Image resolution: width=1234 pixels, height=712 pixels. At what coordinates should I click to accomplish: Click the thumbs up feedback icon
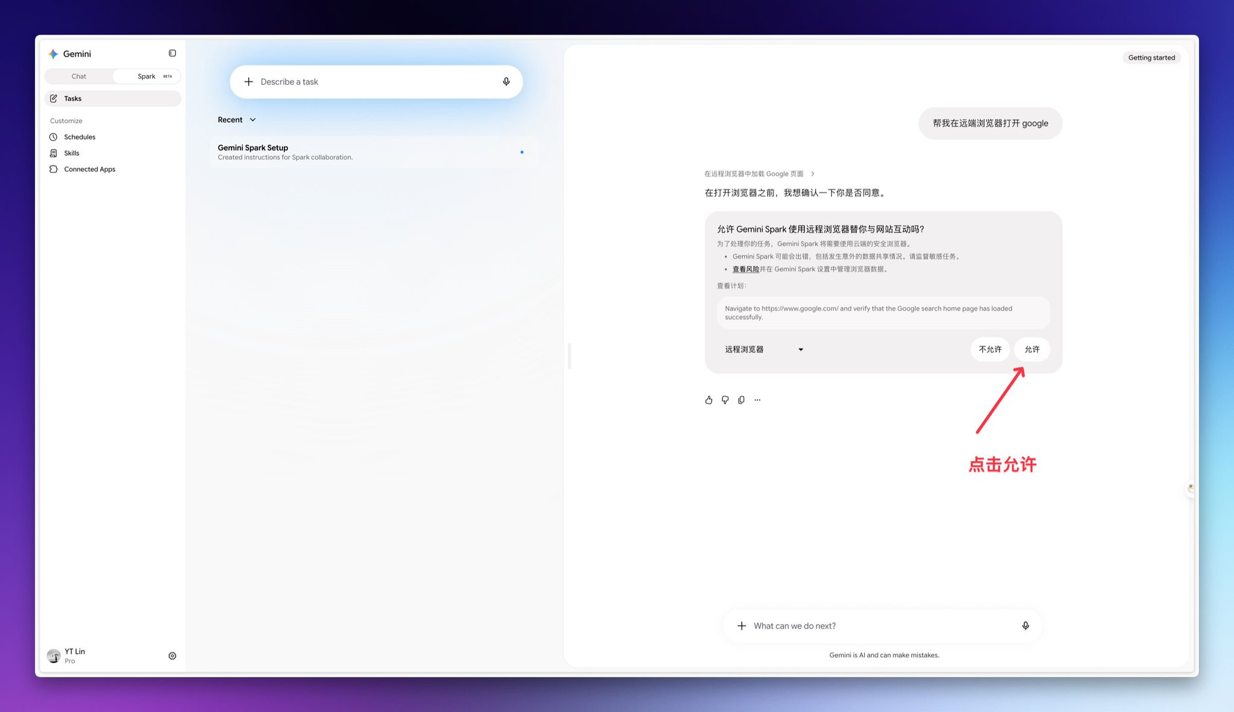pos(709,400)
